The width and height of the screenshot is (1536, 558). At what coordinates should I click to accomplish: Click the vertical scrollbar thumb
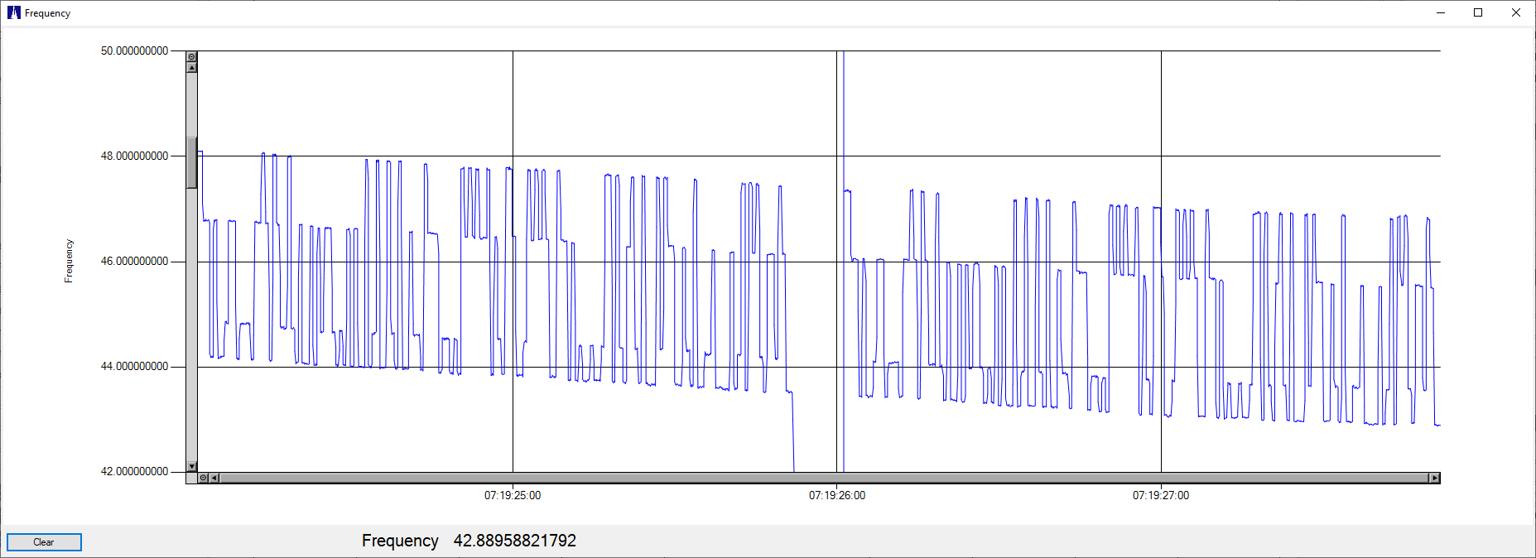191,163
